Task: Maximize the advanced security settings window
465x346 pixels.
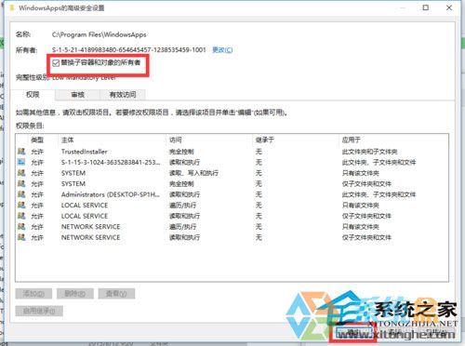Action: [x=426, y=7]
